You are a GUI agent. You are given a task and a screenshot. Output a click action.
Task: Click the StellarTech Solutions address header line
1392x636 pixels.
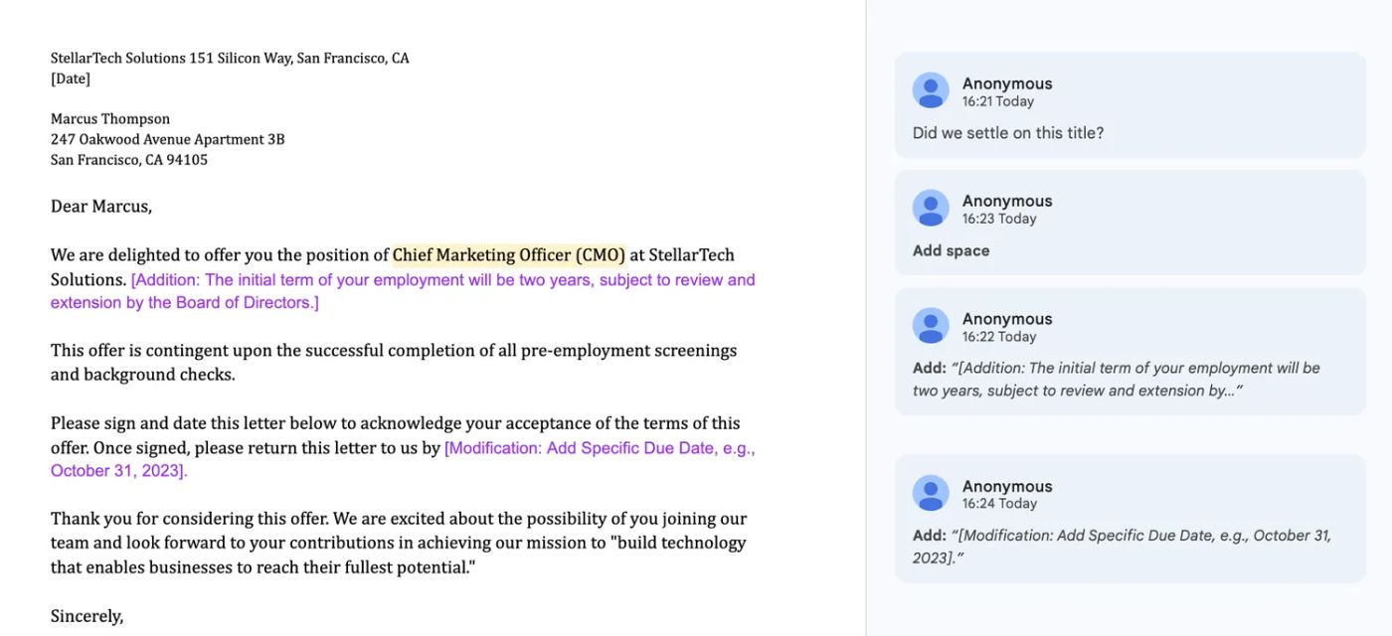click(230, 59)
